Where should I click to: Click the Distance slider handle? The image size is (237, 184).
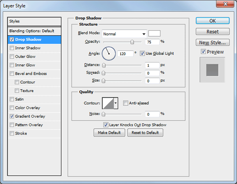[103, 65]
